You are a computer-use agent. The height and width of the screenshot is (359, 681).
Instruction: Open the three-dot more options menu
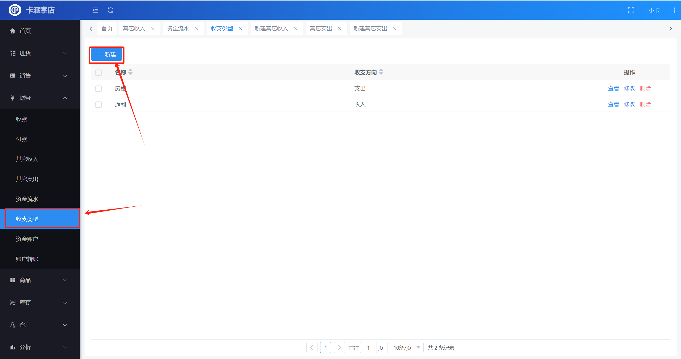tap(674, 10)
